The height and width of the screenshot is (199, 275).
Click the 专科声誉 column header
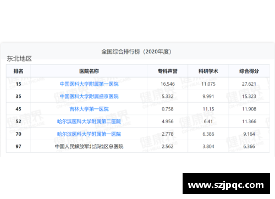coord(168,71)
